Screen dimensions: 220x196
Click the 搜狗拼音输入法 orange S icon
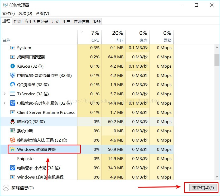[13, 140]
